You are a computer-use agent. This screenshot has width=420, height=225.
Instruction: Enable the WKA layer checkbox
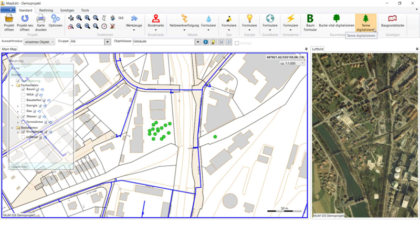coord(23,95)
